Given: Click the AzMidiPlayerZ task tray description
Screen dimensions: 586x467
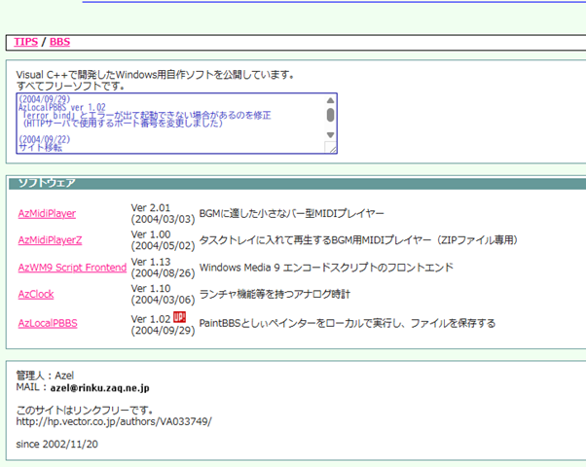Looking at the screenshot, I should point(359,240).
